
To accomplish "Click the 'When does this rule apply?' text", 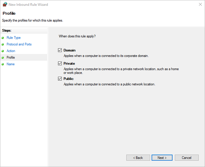I will (x=77, y=36).
